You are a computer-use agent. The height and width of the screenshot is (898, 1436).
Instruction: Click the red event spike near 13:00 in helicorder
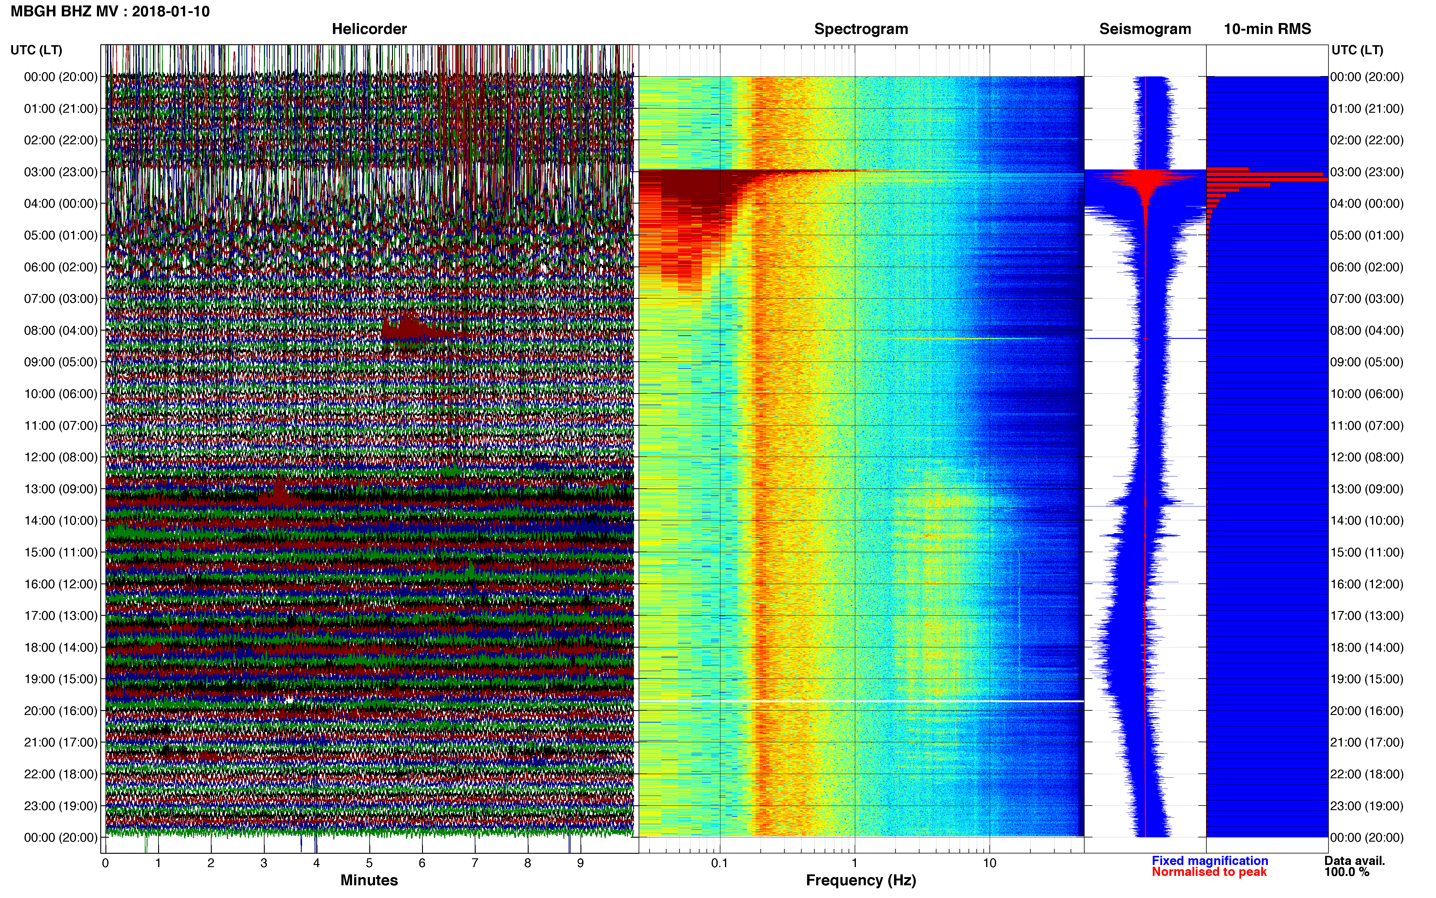(x=278, y=490)
